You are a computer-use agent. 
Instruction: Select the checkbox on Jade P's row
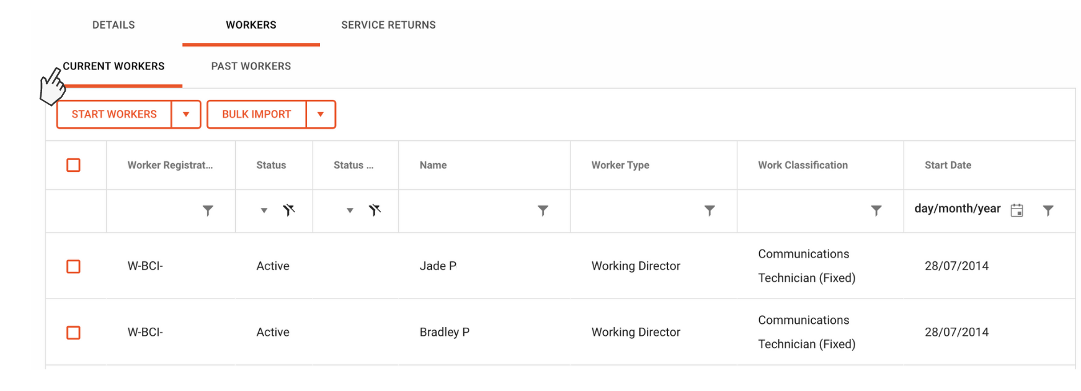[74, 266]
